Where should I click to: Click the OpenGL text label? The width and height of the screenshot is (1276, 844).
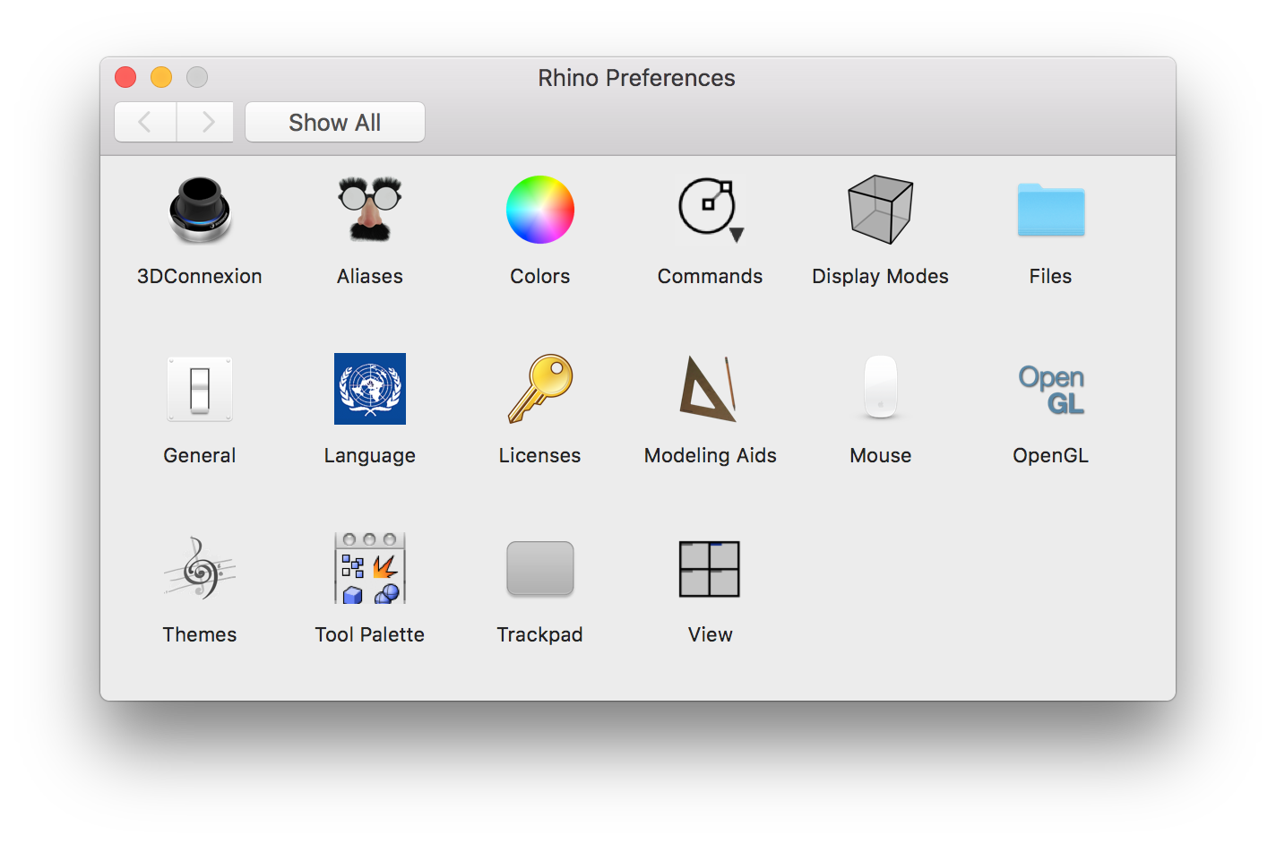(x=1051, y=456)
